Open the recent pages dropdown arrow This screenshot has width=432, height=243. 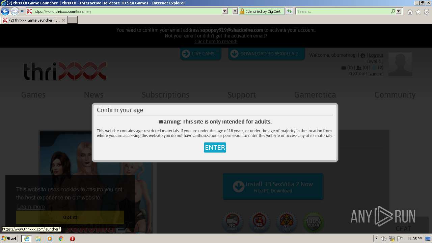pyautogui.click(x=22, y=11)
